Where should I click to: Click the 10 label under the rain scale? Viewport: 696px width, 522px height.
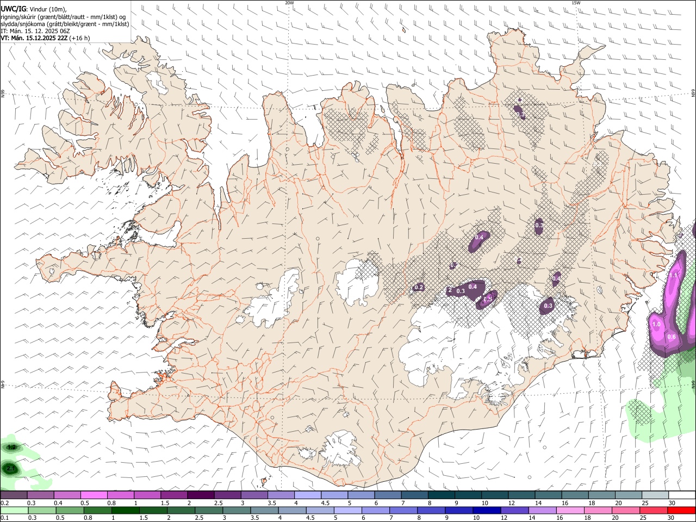coord(476,518)
